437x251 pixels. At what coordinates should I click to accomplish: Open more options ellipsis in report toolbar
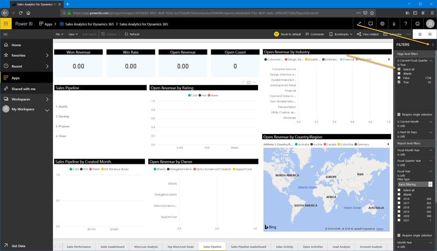click(x=408, y=34)
